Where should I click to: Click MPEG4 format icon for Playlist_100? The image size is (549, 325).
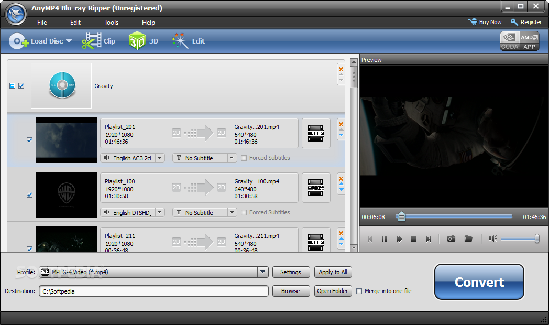click(x=316, y=188)
